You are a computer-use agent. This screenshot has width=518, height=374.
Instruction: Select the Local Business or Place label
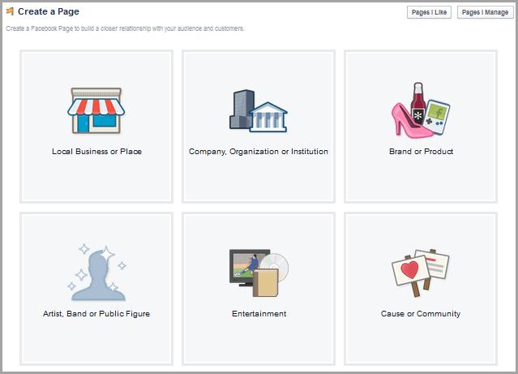click(x=96, y=152)
